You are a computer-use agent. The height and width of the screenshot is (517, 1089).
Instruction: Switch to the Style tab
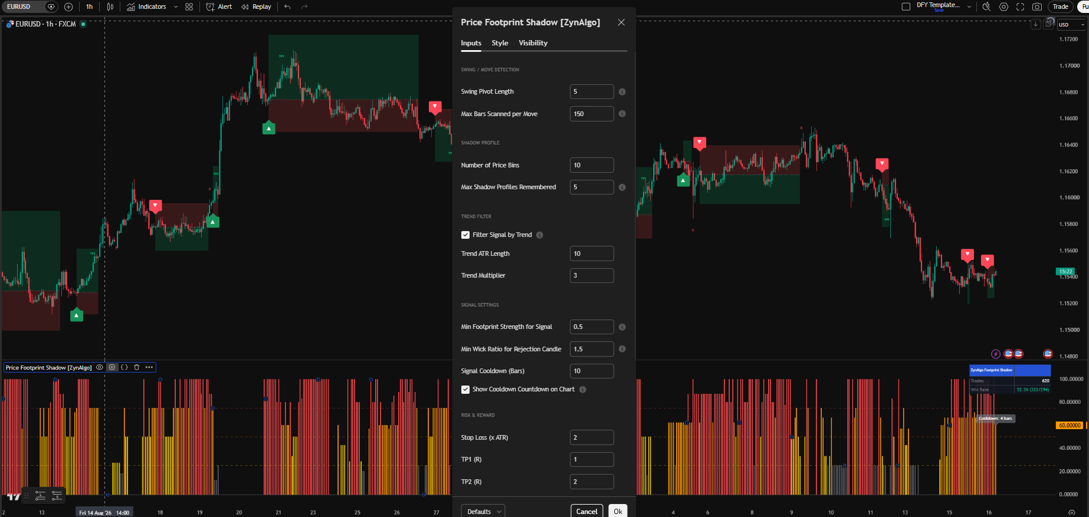500,43
